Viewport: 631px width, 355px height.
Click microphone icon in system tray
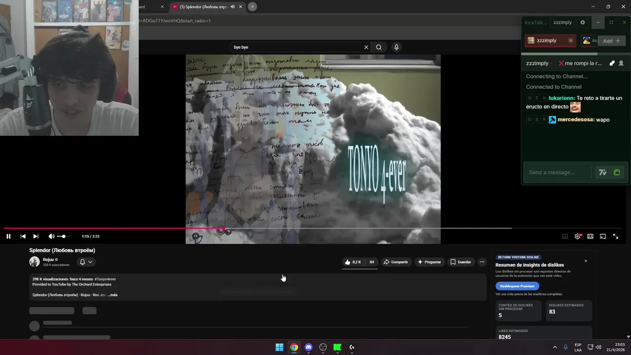pos(565,347)
